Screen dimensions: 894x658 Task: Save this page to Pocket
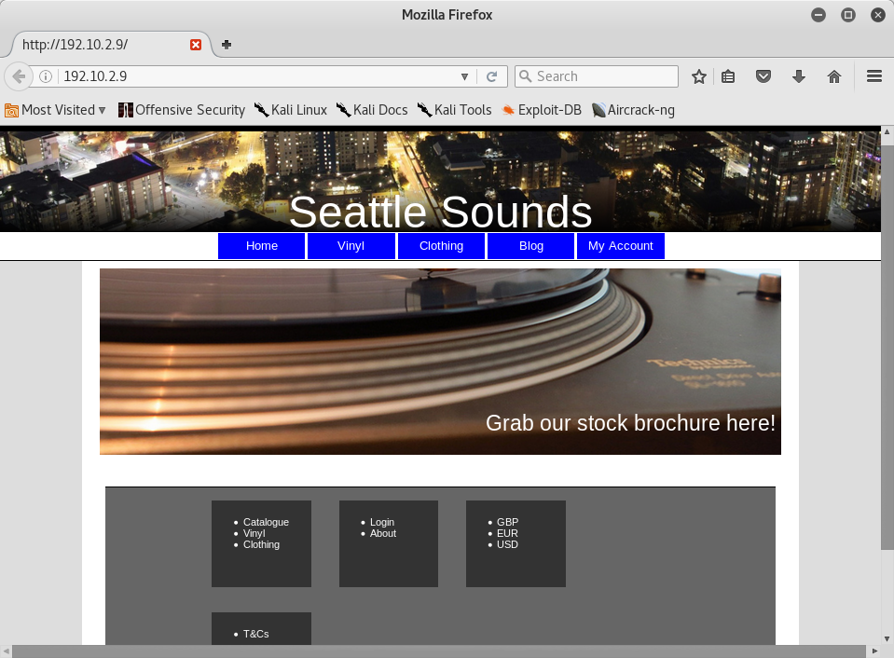coord(763,76)
